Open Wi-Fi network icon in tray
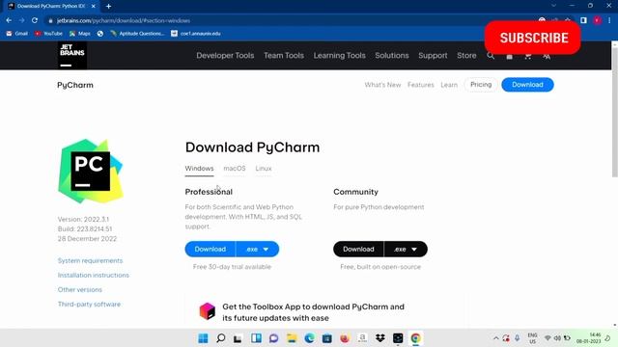Screen dimensions: 618x347 click(x=548, y=338)
